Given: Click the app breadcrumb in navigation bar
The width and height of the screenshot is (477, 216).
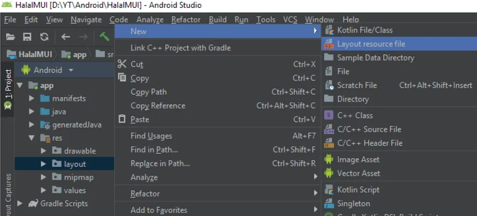Looking at the screenshot, I should point(74,54).
